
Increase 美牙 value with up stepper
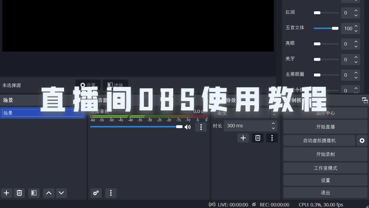point(356,58)
